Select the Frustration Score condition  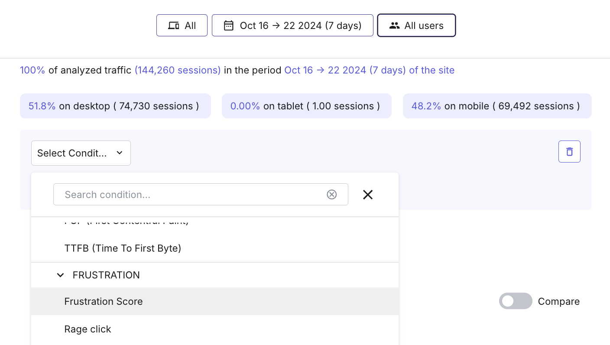(215, 301)
